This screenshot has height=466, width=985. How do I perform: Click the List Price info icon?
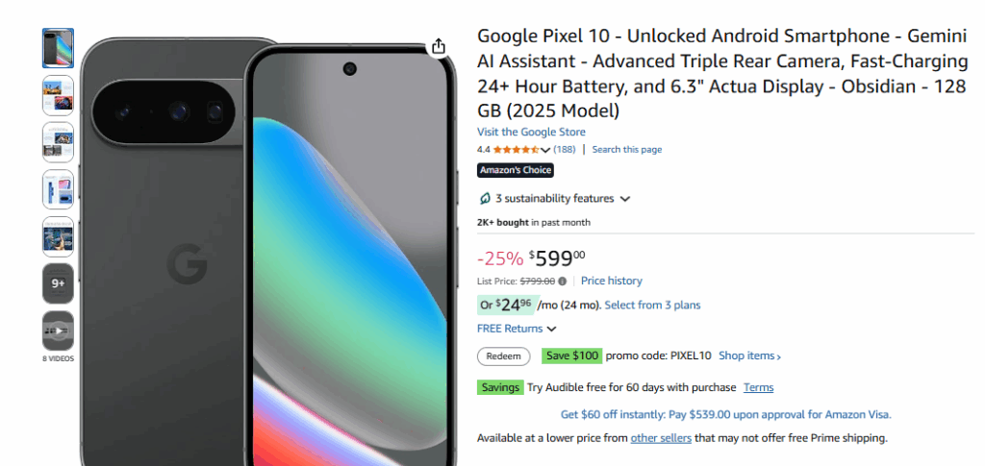tap(563, 282)
